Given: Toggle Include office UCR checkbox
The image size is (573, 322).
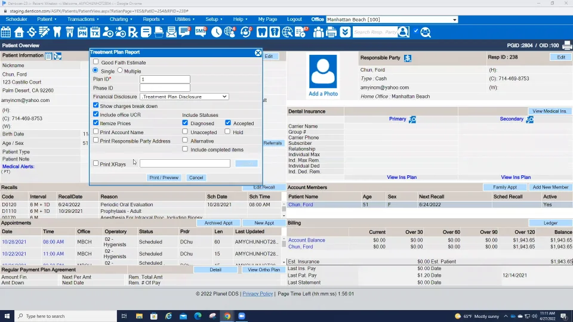Looking at the screenshot, I should coord(95,114).
